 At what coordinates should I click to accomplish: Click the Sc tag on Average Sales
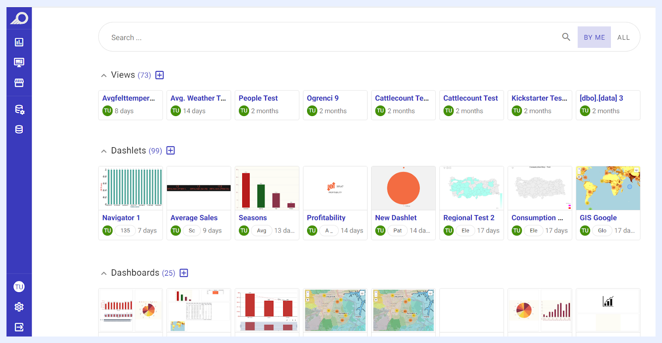point(192,231)
